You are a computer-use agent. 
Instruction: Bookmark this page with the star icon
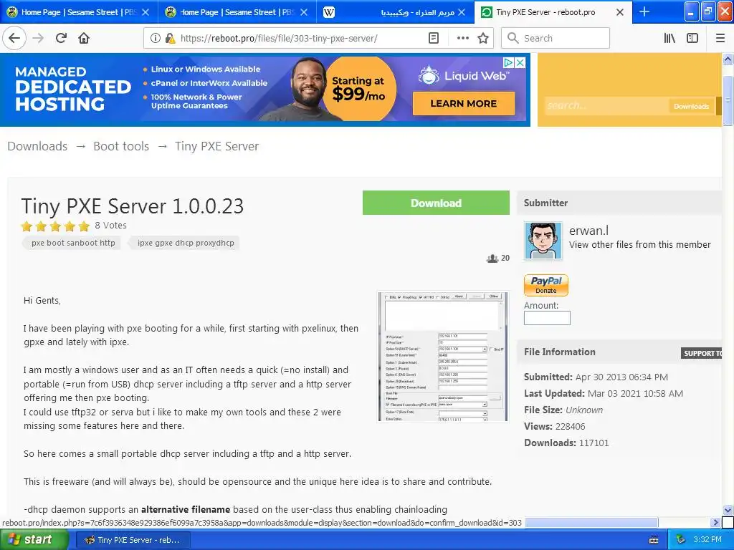click(483, 39)
